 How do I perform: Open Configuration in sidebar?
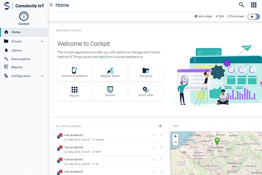[24, 76]
